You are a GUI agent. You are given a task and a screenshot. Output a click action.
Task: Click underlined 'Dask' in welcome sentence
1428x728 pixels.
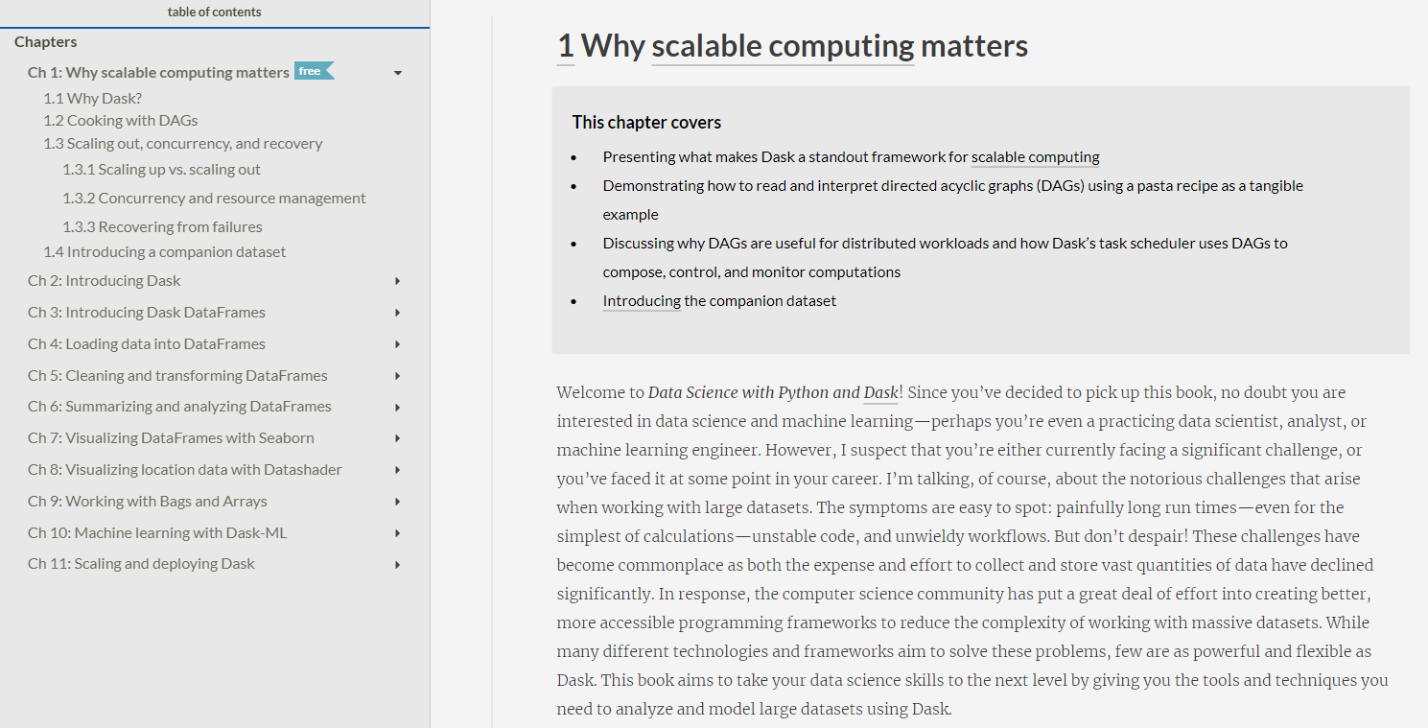881,392
